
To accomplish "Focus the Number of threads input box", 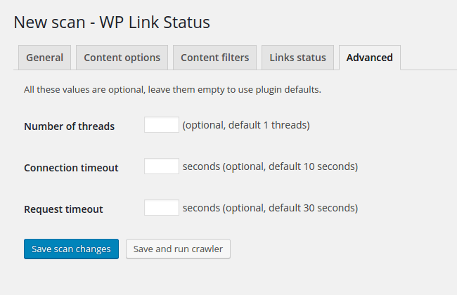I will [162, 124].
